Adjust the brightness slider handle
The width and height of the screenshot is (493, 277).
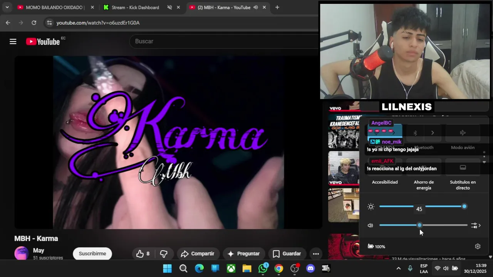[464, 207]
